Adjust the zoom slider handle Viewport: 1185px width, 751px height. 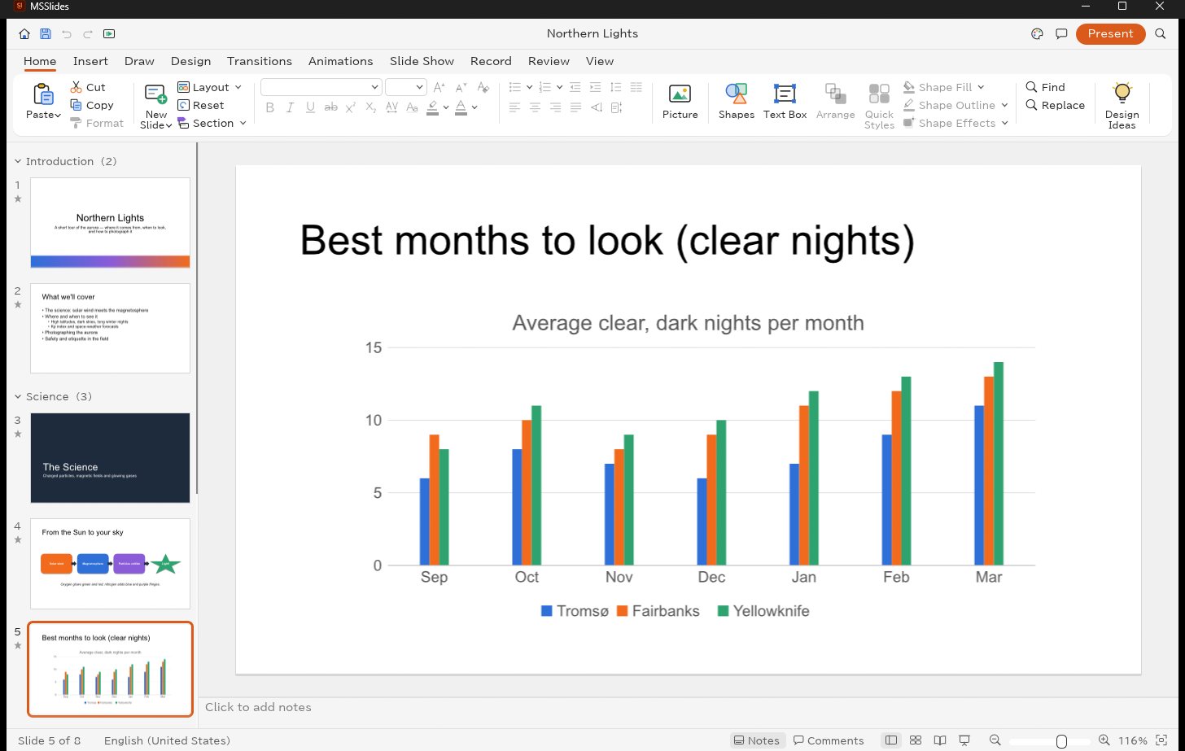1061,740
